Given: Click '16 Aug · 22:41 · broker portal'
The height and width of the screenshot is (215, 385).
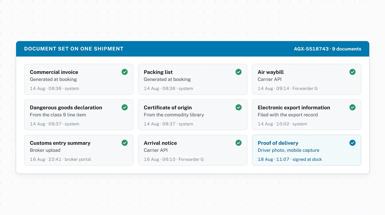Looking at the screenshot, I should pyautogui.click(x=60, y=159).
